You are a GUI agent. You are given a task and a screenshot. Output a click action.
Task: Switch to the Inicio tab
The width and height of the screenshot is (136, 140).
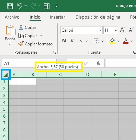[x=35, y=17]
